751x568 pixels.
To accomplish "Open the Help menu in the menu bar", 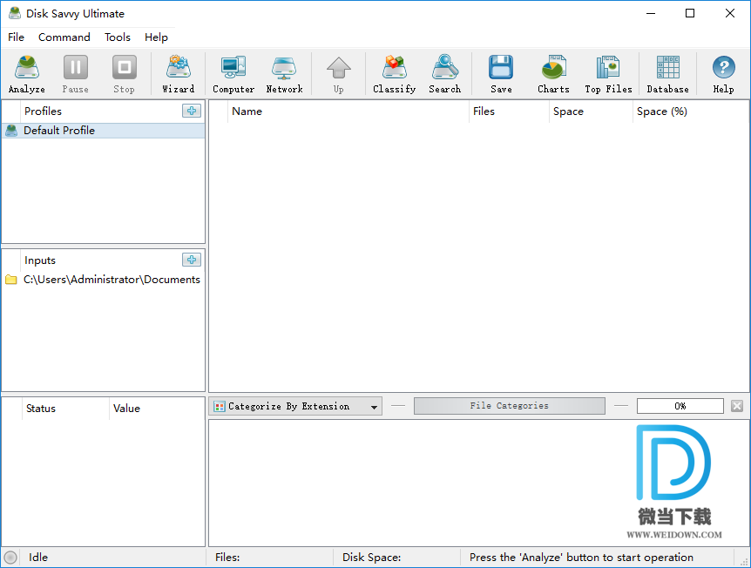I will click(x=156, y=37).
